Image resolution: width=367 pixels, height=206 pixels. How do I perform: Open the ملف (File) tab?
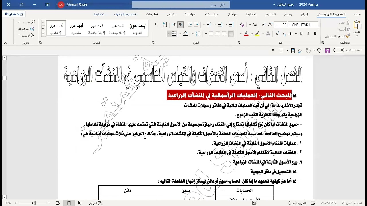point(357,14)
